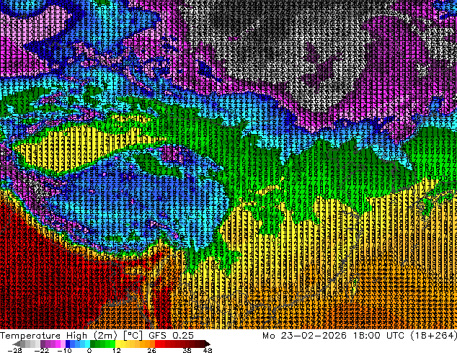Click the dark blue swatch above '-10'
Viewport: 457px width, 353px height.
[x=68, y=344]
